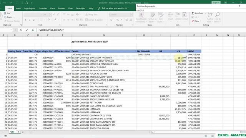Open the View ribbon tab
This screenshot has width=246, height=138.
70,8
